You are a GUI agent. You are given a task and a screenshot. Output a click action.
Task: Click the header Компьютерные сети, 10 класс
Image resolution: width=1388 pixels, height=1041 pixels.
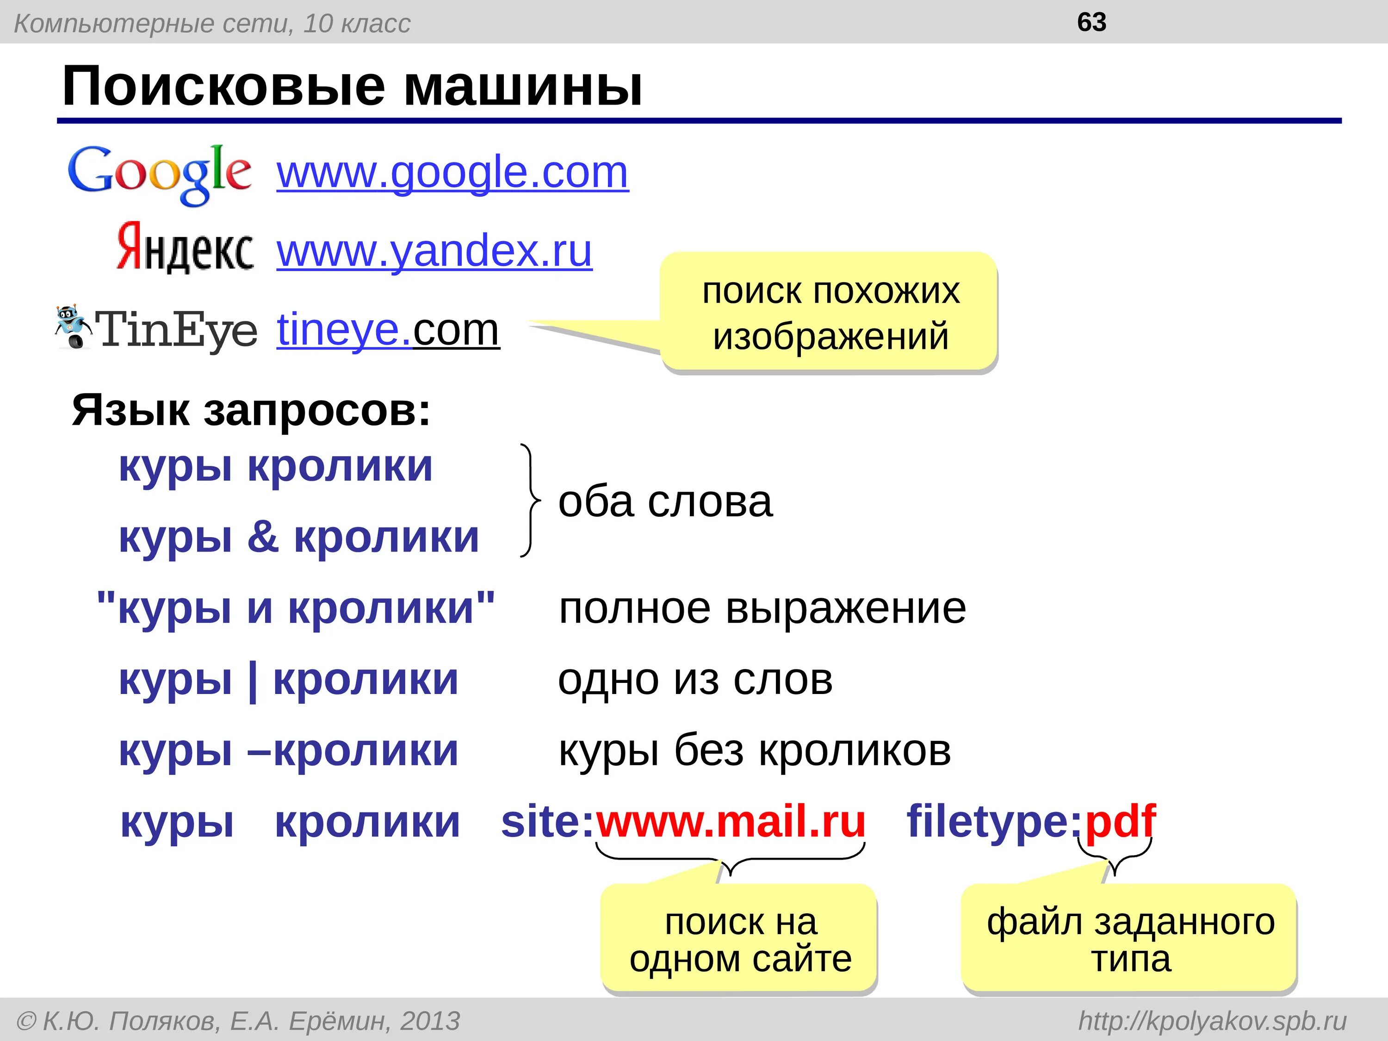[212, 24]
